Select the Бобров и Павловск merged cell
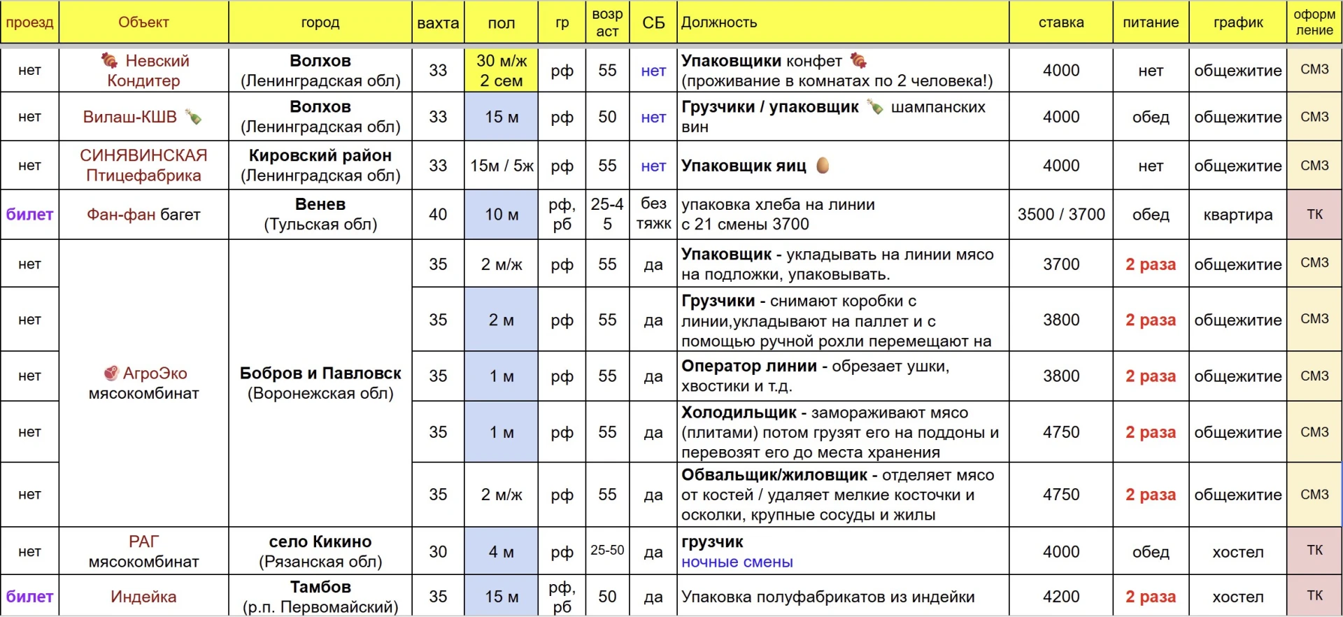Image resolution: width=1343 pixels, height=617 pixels. (x=320, y=383)
